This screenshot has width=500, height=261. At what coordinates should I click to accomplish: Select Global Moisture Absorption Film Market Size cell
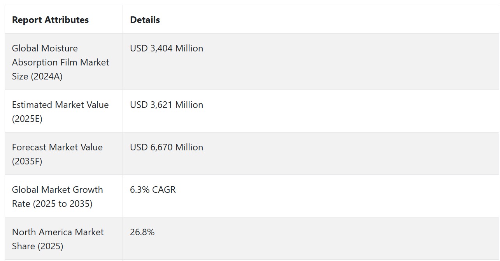coord(64,62)
